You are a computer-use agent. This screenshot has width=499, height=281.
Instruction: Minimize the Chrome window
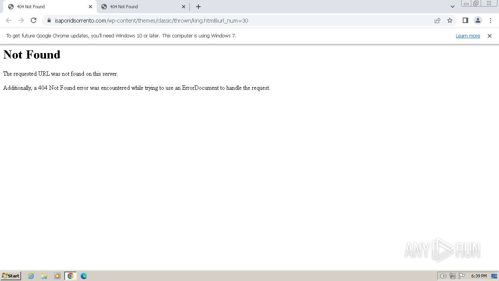466,4
